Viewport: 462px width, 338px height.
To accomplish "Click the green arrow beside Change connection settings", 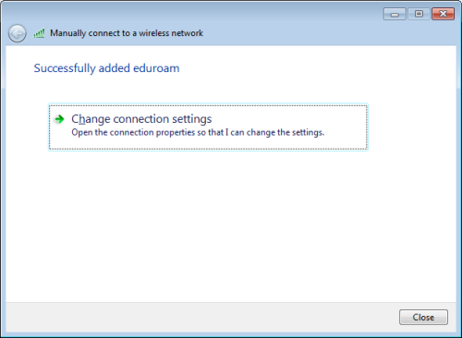I will [59, 119].
